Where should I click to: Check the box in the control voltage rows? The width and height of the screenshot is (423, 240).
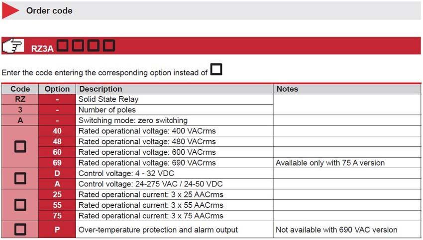[20, 179]
